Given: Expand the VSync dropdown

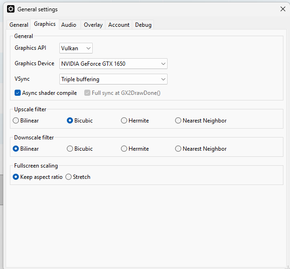Looking at the screenshot, I should pos(113,79).
